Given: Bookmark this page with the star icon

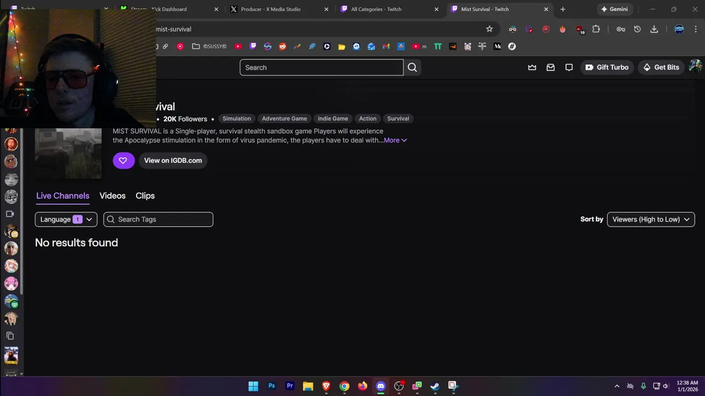Looking at the screenshot, I should pyautogui.click(x=489, y=29).
